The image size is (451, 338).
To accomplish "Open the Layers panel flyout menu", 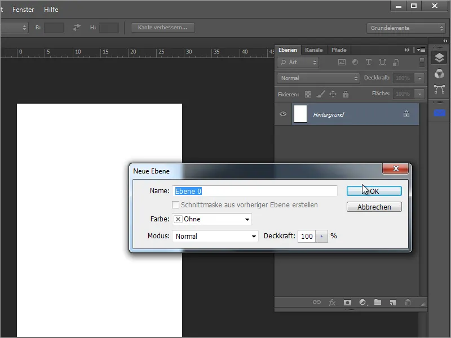I will tap(421, 50).
